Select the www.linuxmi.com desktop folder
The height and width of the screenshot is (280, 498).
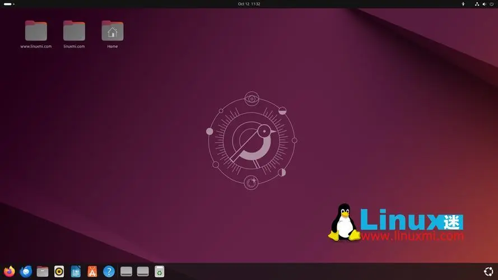tap(36, 34)
